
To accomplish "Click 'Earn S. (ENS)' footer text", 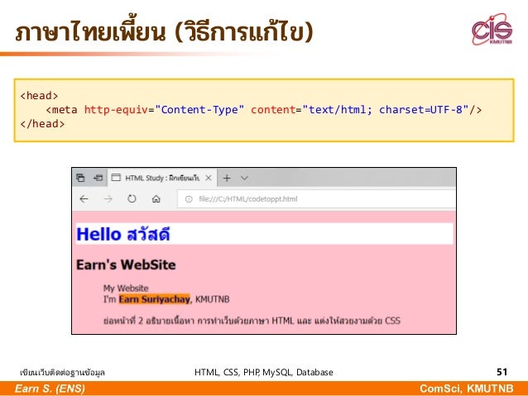I will coord(50,389).
